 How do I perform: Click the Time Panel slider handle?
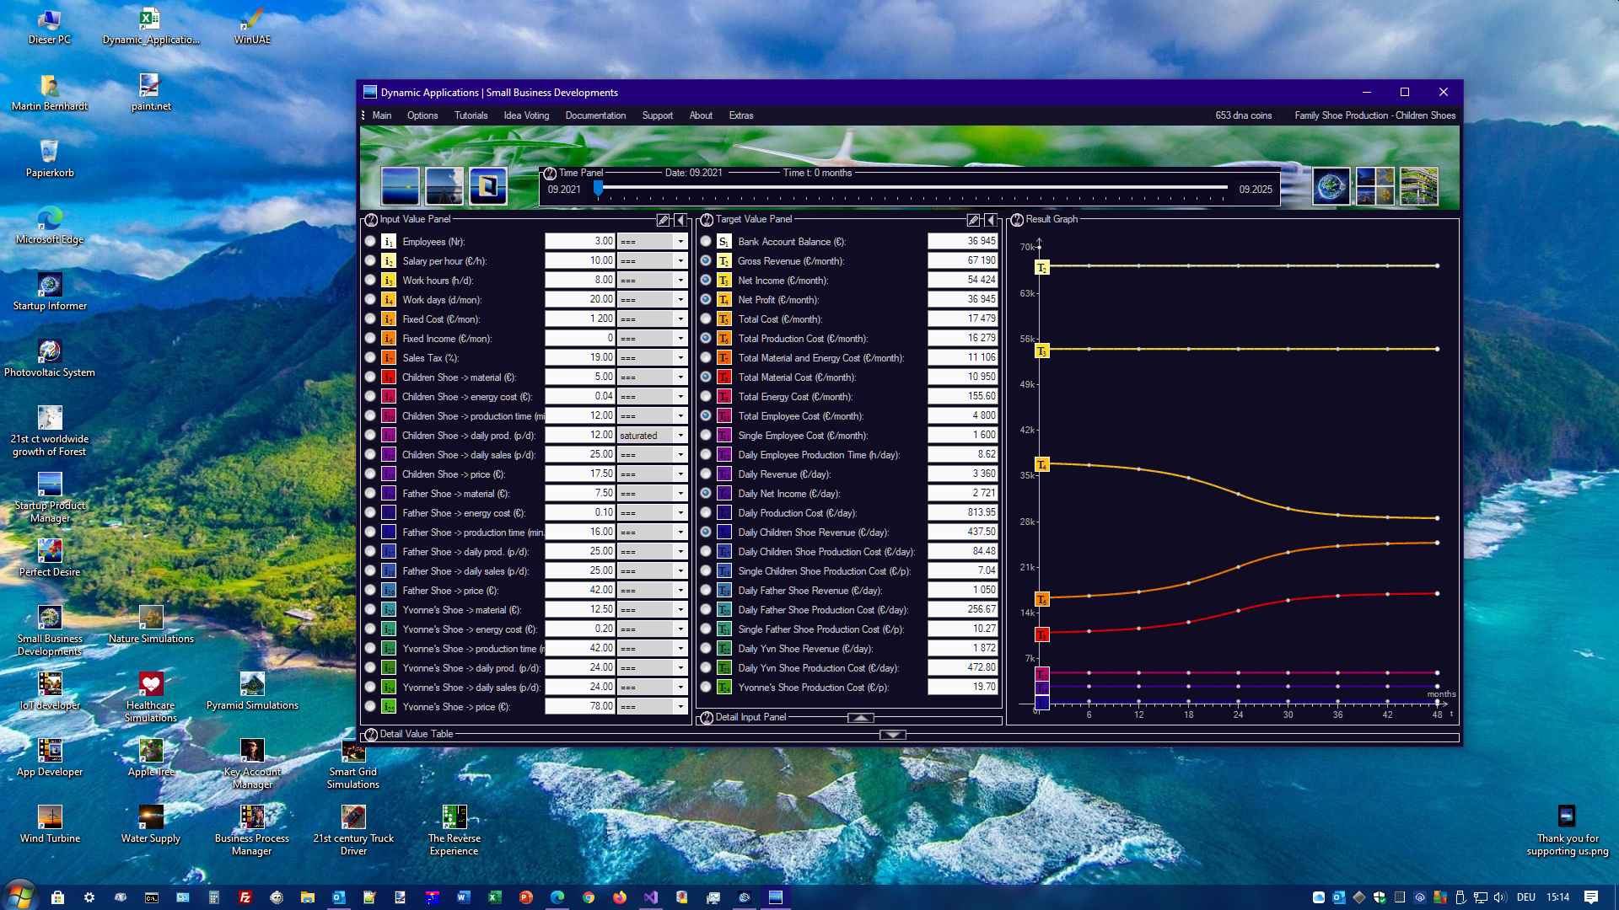click(x=598, y=189)
